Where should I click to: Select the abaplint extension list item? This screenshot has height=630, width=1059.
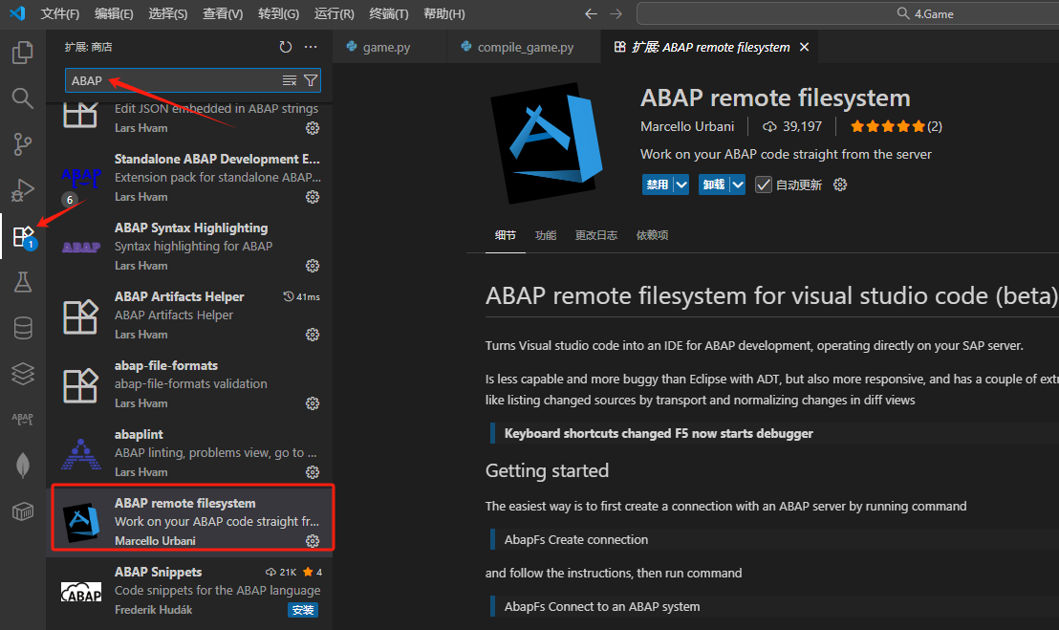coord(191,452)
